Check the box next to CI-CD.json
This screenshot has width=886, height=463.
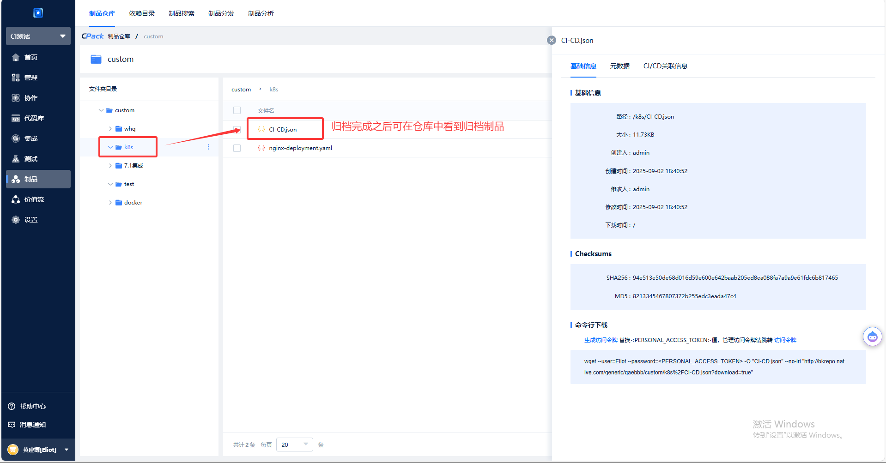point(237,130)
